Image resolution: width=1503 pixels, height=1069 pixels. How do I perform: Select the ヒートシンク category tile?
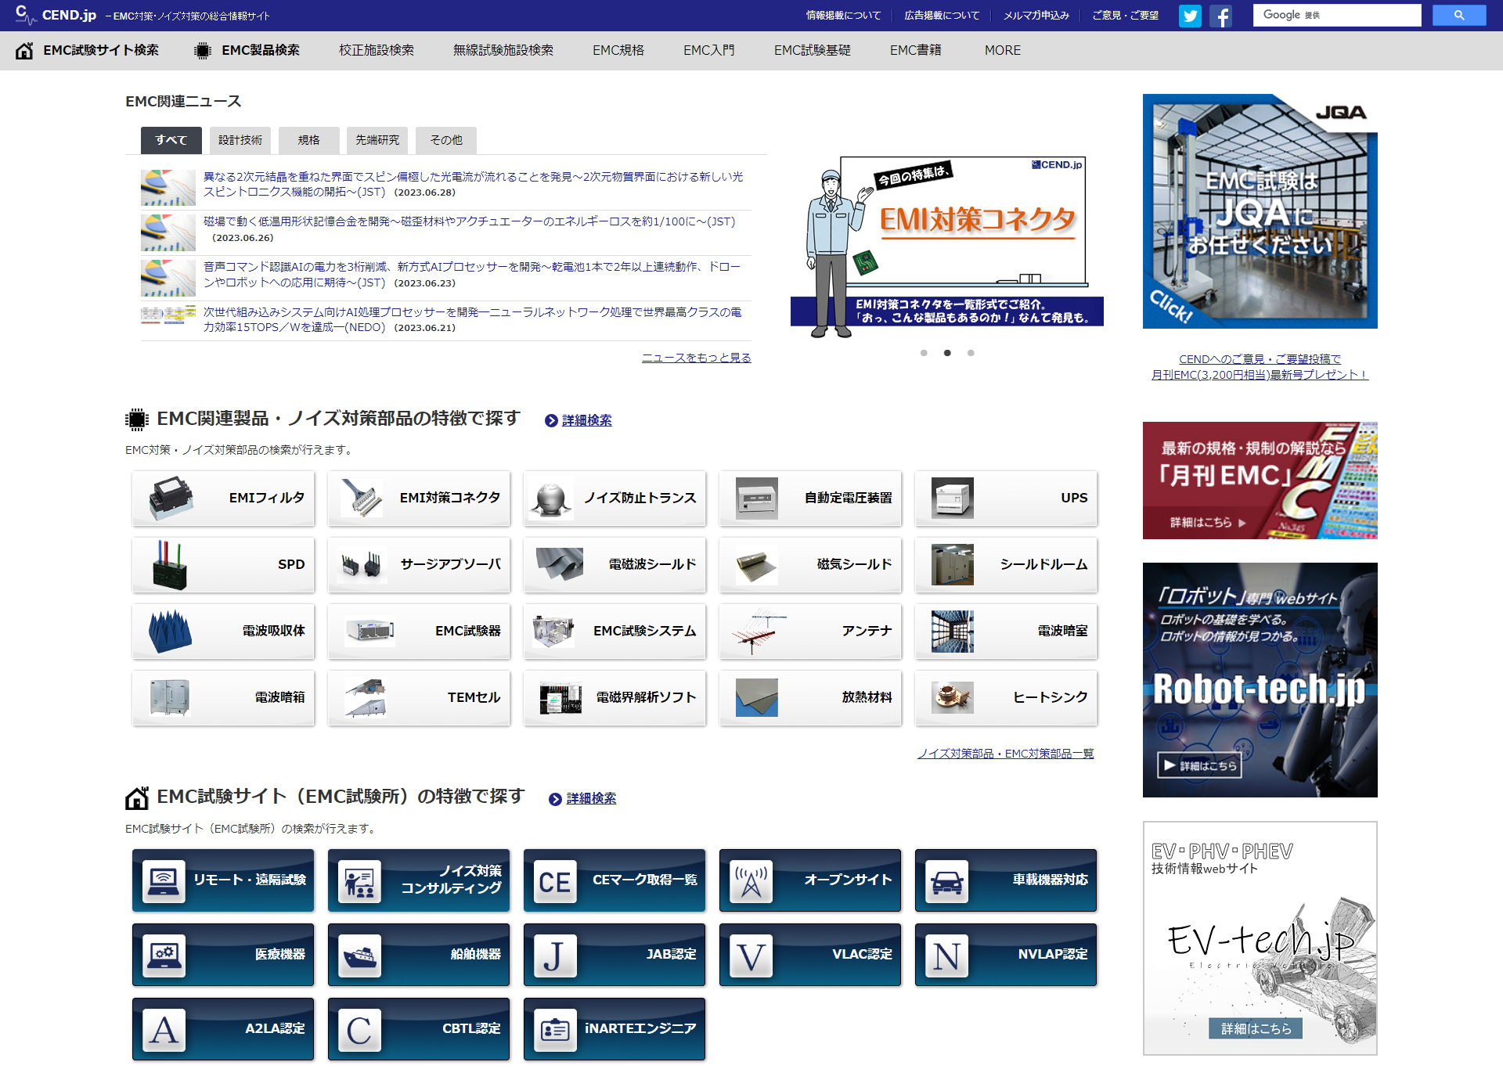(x=1006, y=697)
